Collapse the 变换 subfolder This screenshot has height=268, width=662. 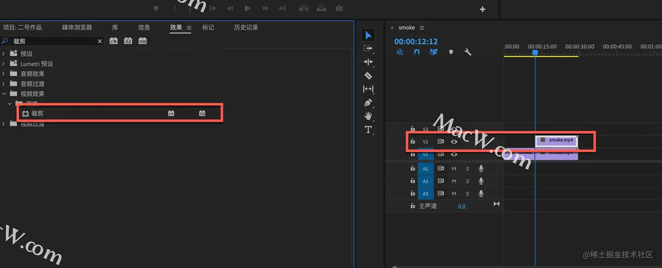tap(10, 104)
